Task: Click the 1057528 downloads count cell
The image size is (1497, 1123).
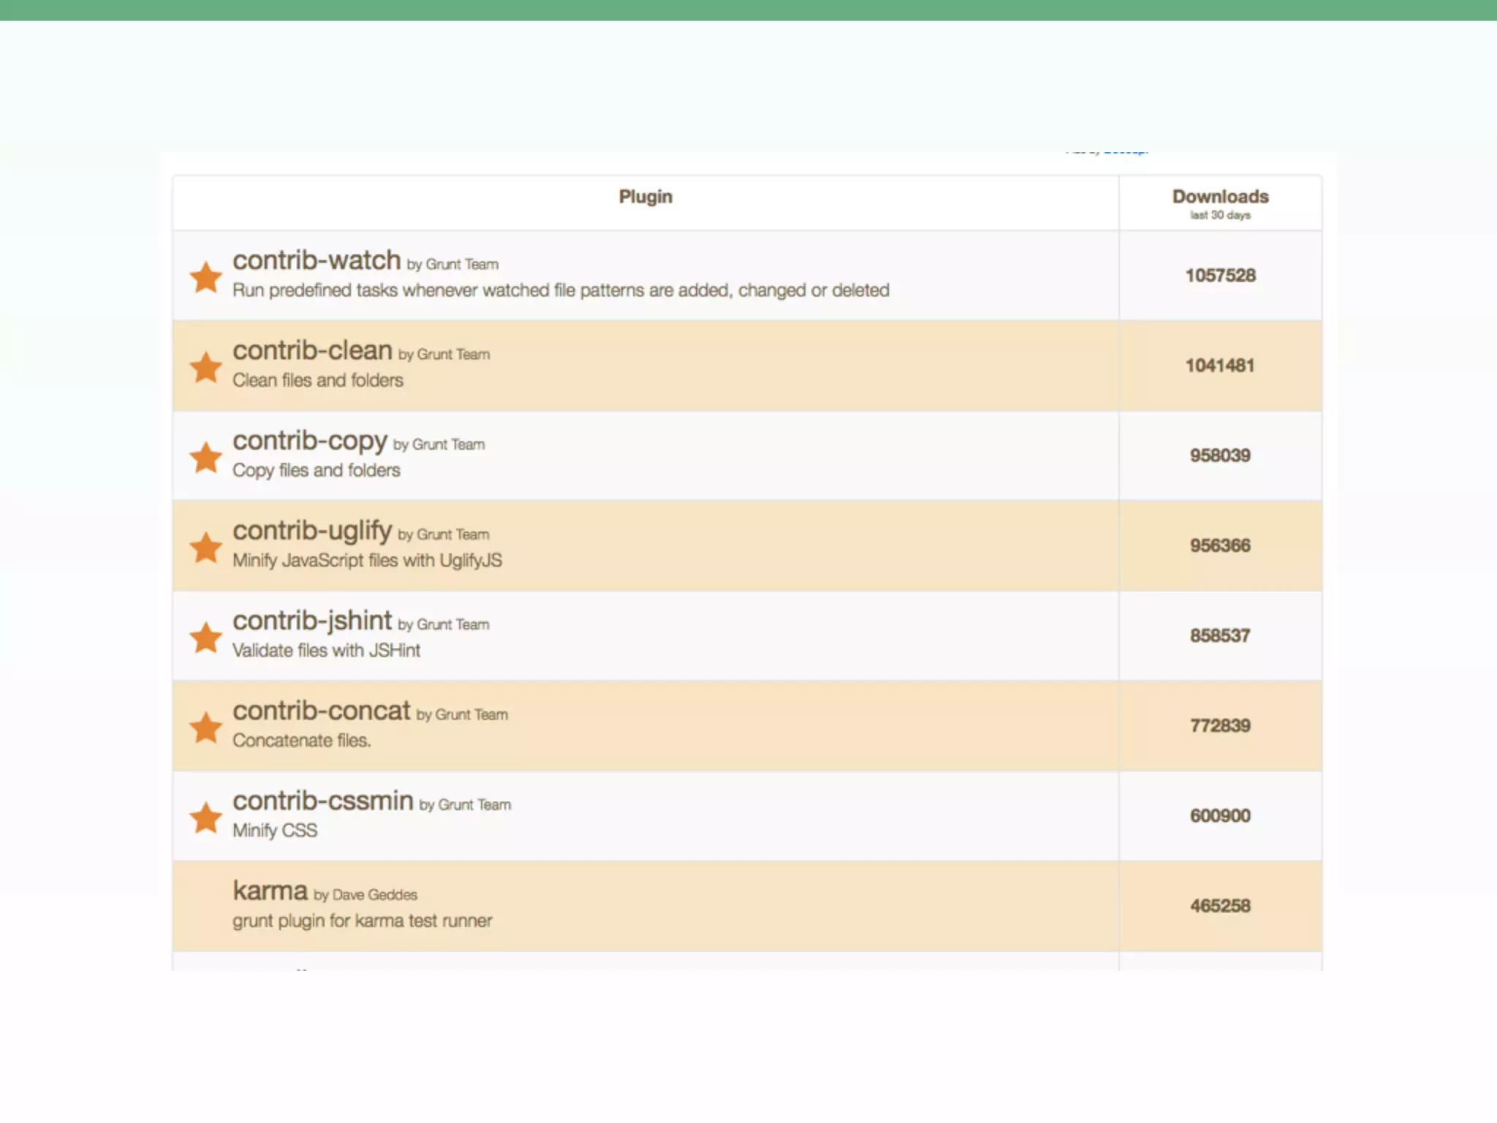Action: tap(1219, 276)
